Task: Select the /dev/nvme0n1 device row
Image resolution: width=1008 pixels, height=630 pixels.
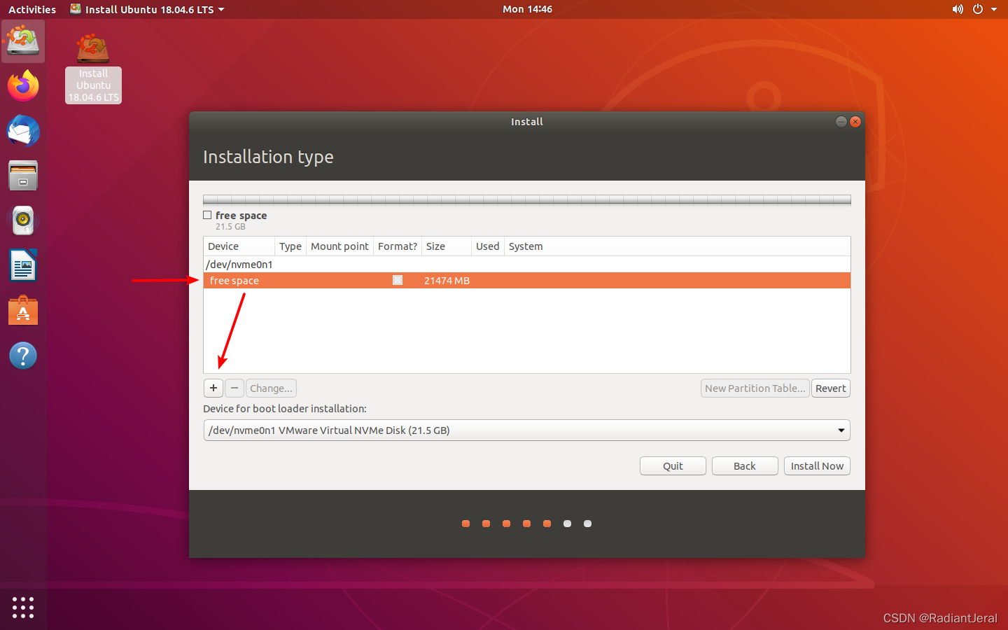Action: (526, 264)
